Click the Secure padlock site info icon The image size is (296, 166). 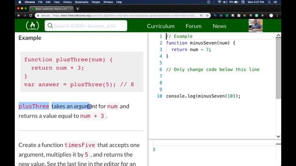click(x=38, y=16)
